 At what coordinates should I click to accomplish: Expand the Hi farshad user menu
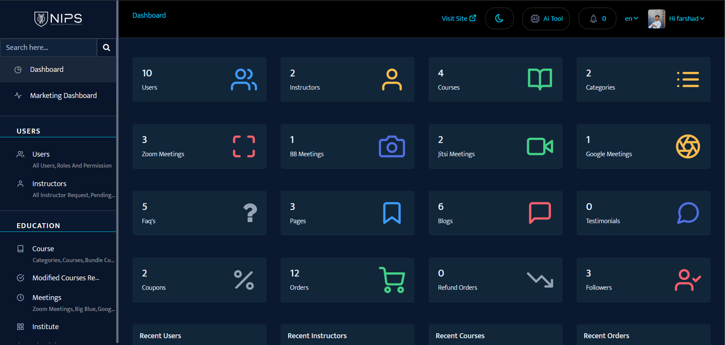(x=686, y=19)
